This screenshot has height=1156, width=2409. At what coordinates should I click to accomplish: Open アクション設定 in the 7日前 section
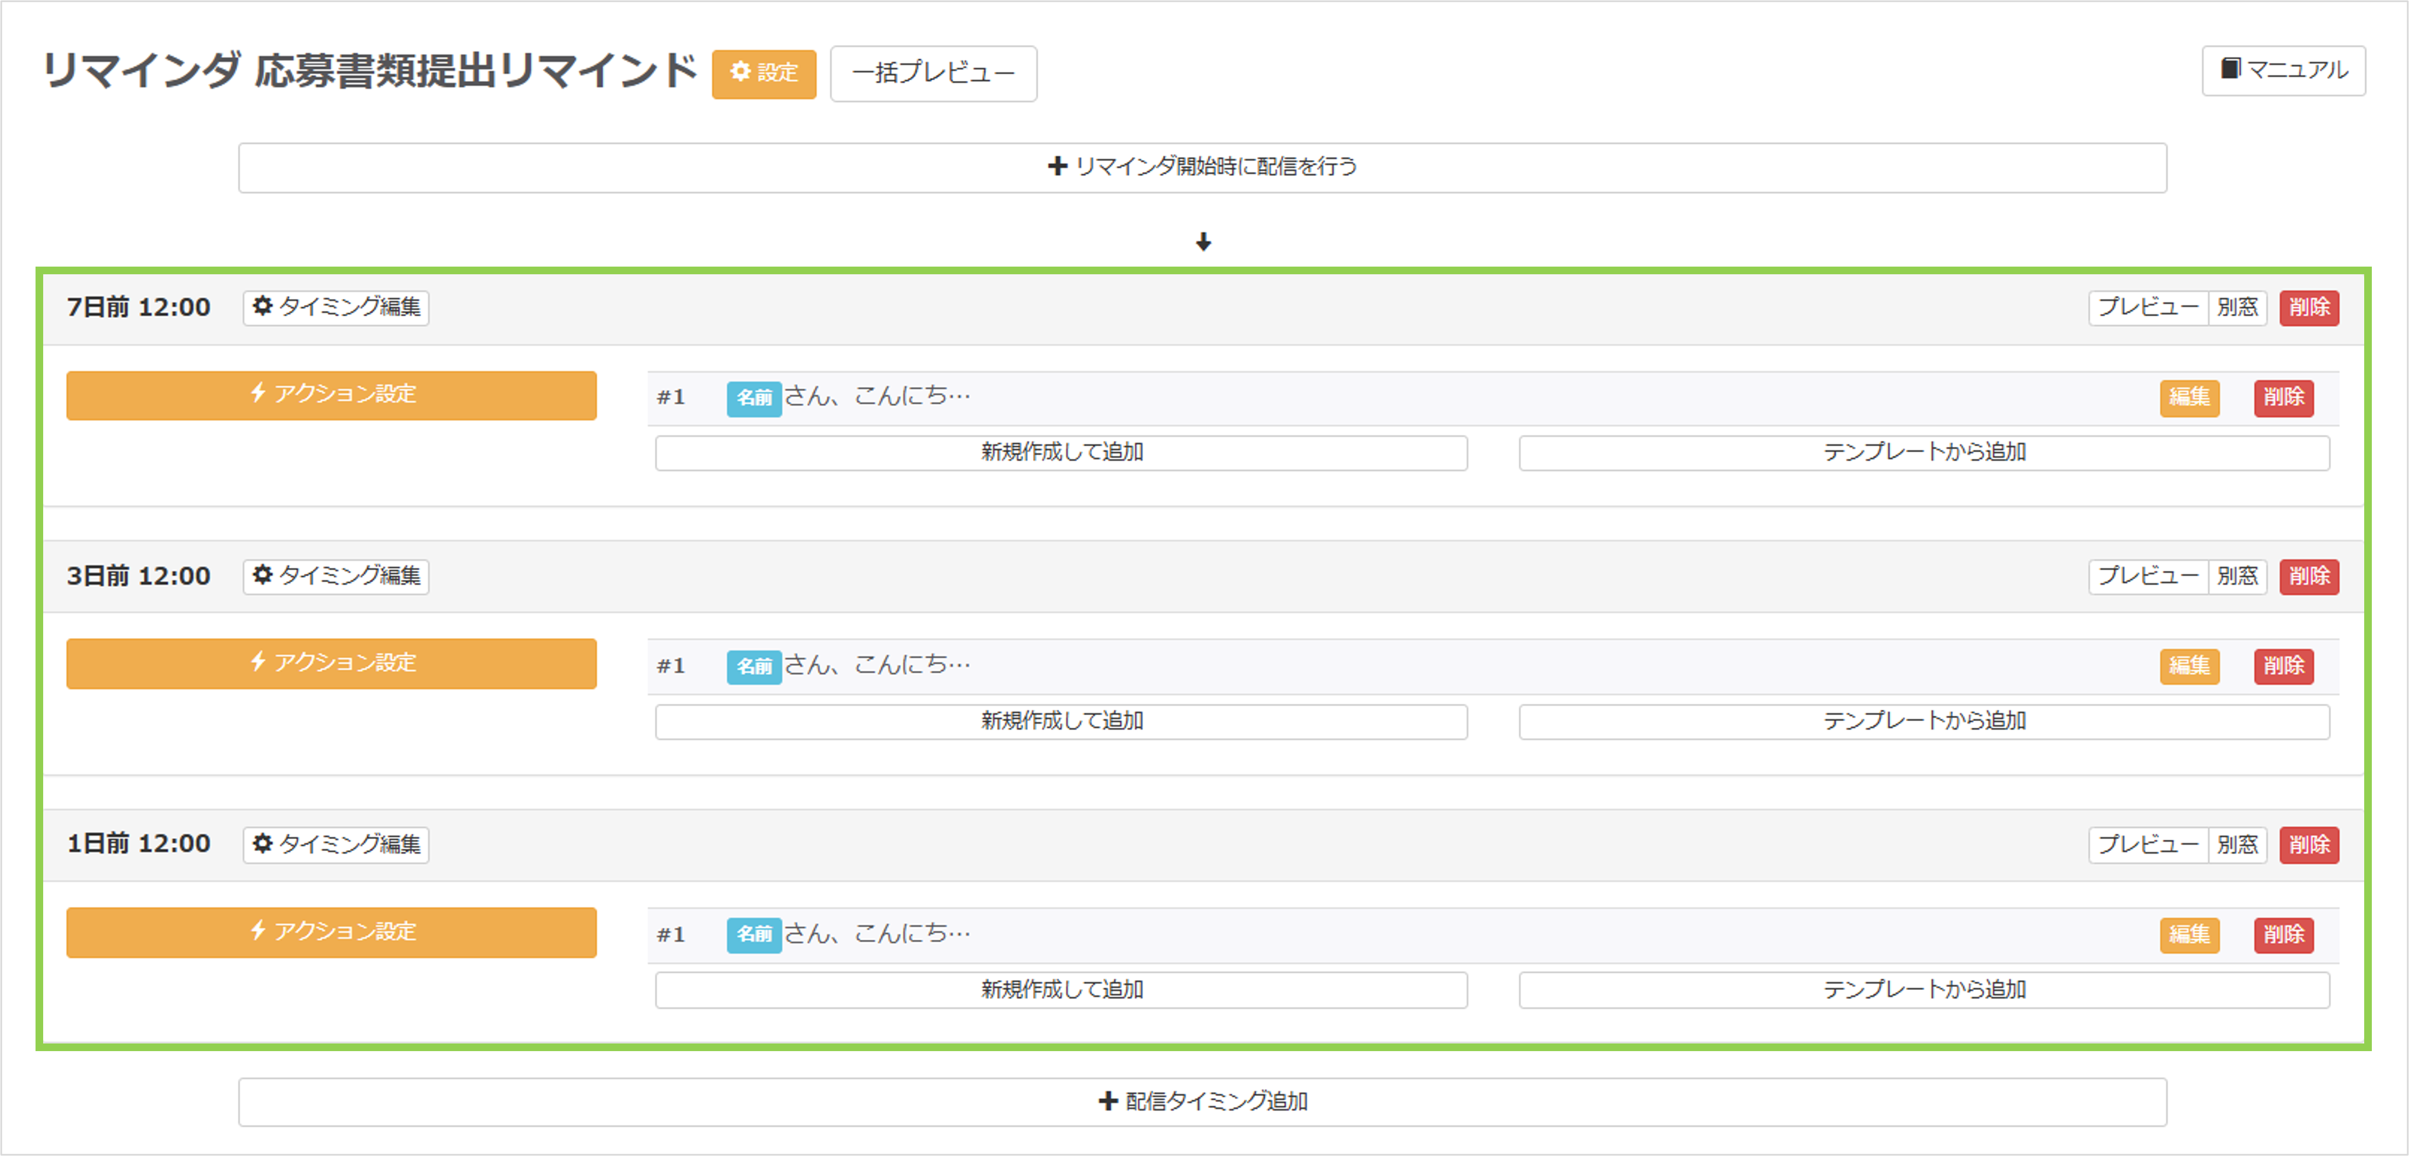click(331, 396)
